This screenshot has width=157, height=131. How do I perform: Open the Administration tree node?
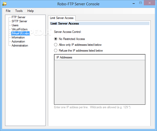[20, 46]
